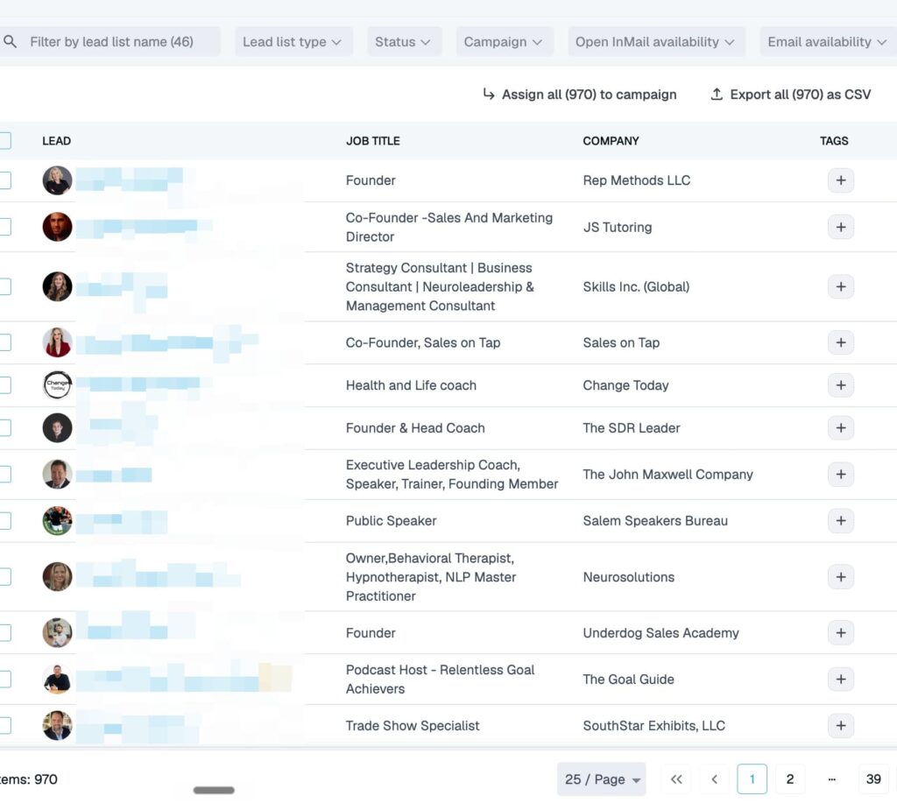Open the Status filter dropdown

[404, 42]
